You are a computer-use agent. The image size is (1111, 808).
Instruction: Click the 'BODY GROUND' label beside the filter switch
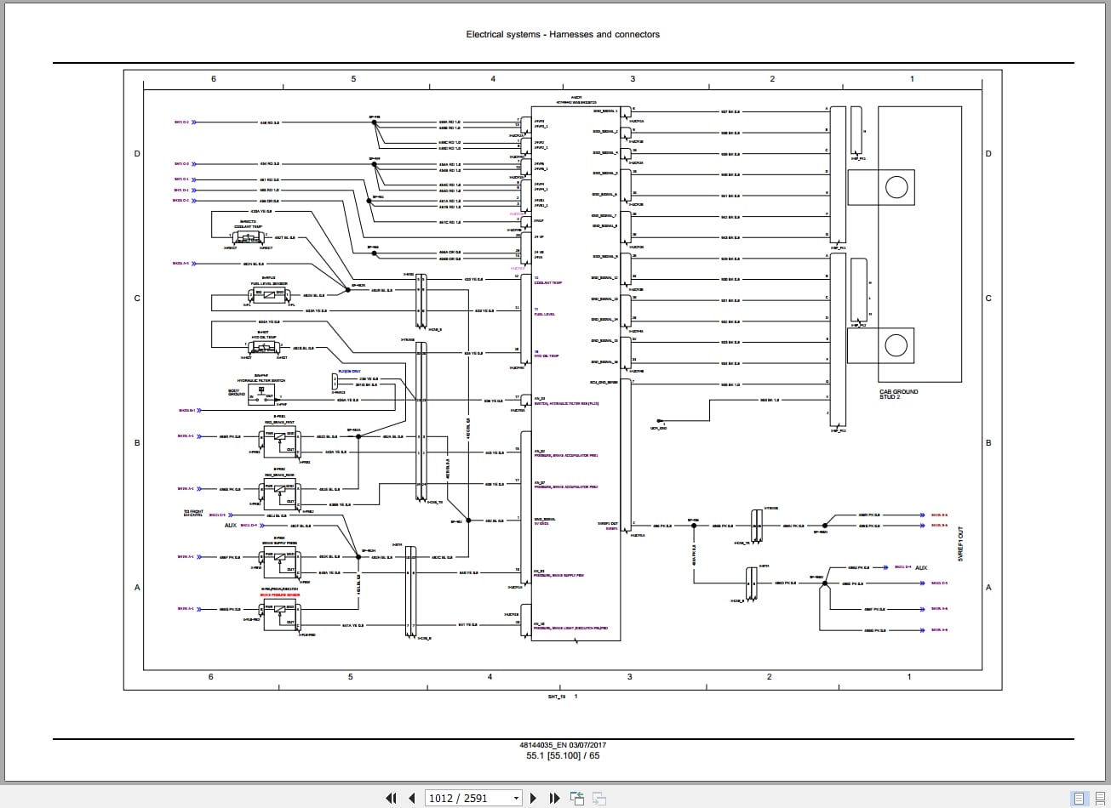click(x=237, y=392)
